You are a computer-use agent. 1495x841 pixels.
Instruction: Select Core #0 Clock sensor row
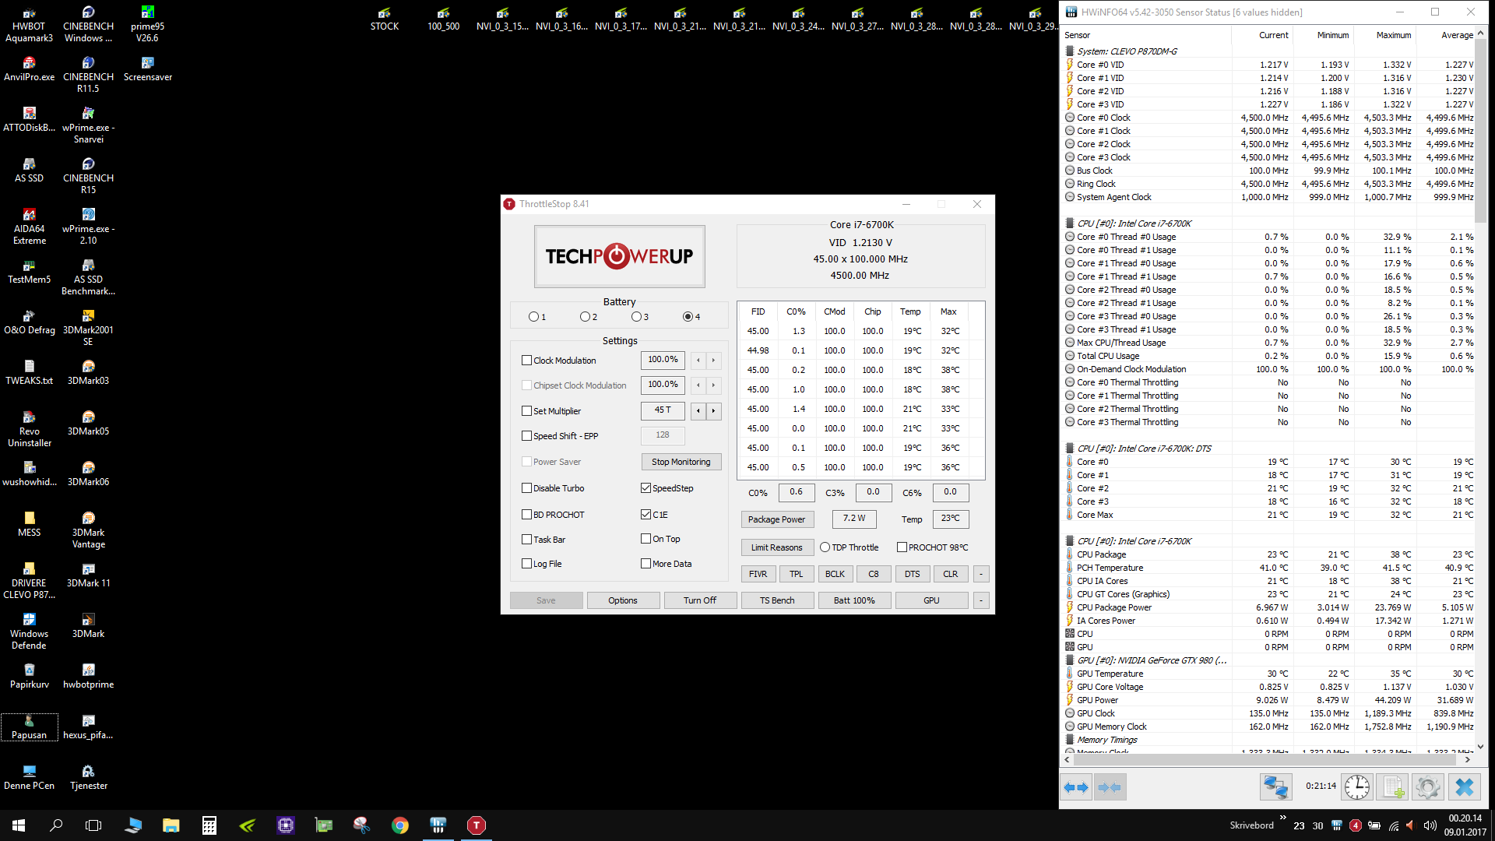[x=1269, y=118]
